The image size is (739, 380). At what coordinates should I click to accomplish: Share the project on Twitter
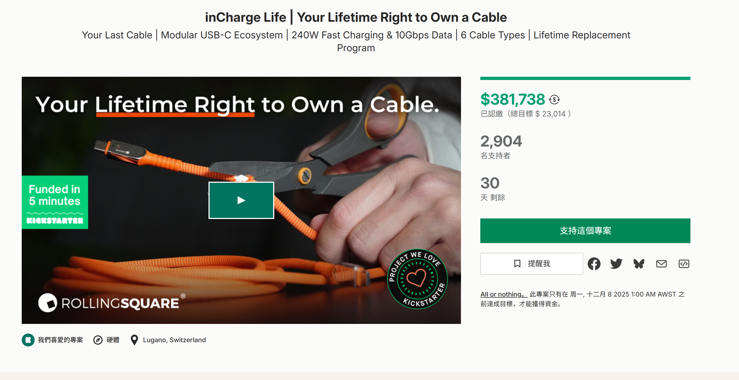616,264
